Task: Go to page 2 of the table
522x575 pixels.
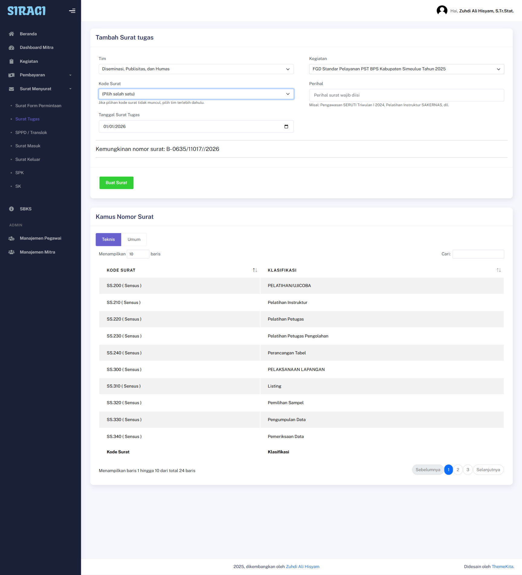Action: pyautogui.click(x=458, y=470)
